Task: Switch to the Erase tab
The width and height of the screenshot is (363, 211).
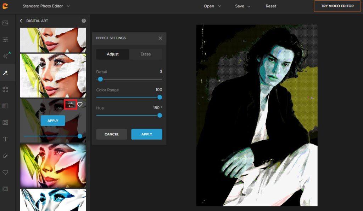Action: coord(146,54)
